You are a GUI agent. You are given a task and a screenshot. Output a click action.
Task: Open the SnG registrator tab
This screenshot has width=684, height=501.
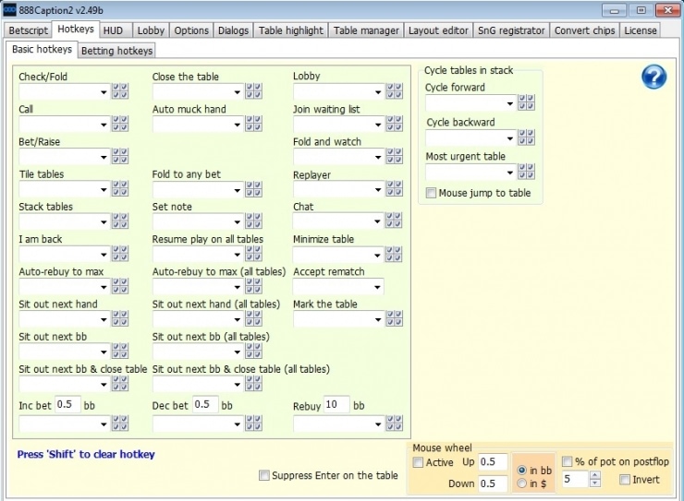coord(511,30)
